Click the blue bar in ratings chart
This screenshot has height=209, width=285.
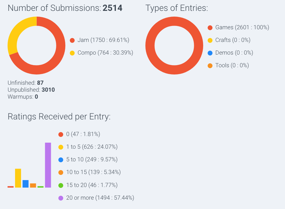click(x=26, y=184)
